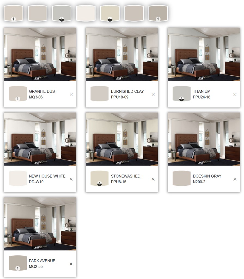Select the Stonewashed swatch beside its name
The height and width of the screenshot is (279, 244).
[x=99, y=178]
